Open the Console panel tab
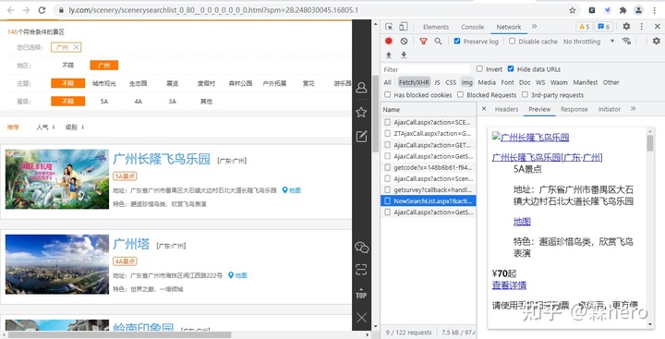The height and width of the screenshot is (339, 665). pyautogui.click(x=473, y=27)
